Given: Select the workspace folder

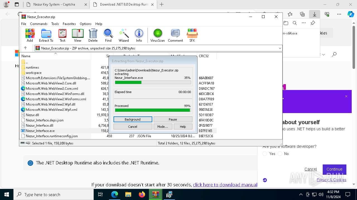Looking at the screenshot, I should [x=33, y=73].
